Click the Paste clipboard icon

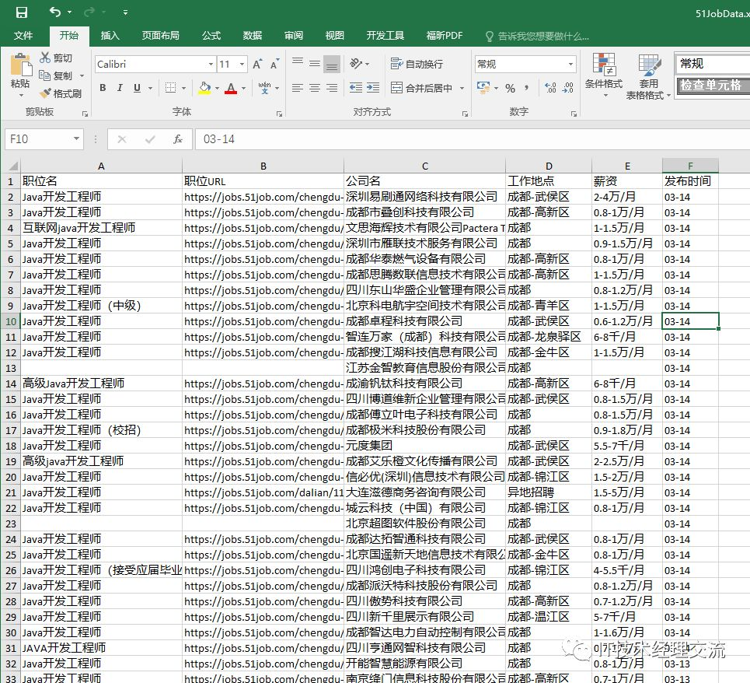point(20,65)
